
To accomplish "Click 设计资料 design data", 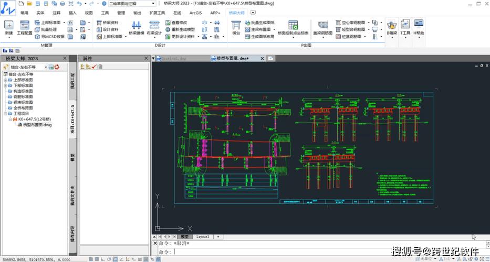I will pos(108,30).
